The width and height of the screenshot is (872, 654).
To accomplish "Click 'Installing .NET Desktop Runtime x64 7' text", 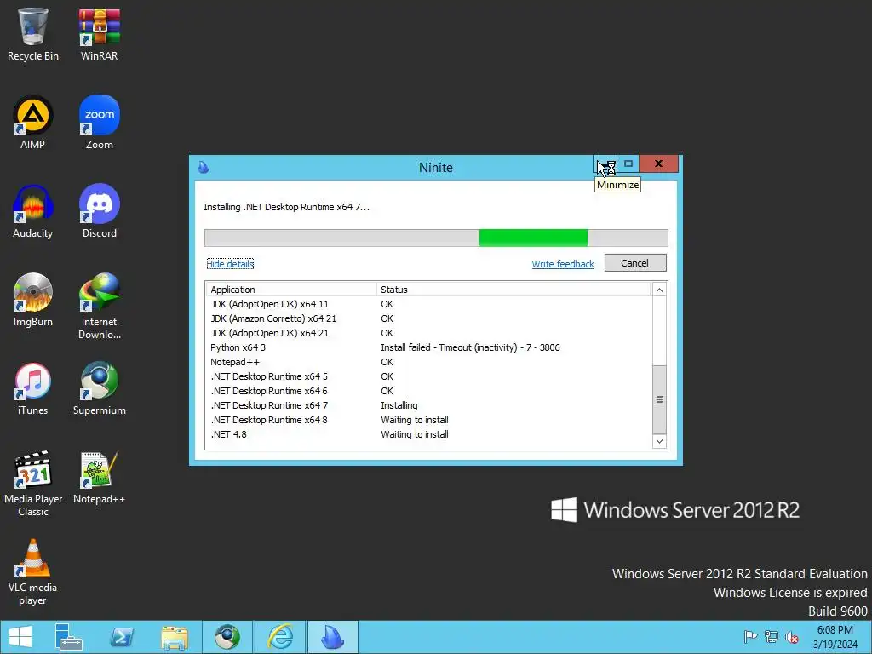I will tap(286, 207).
